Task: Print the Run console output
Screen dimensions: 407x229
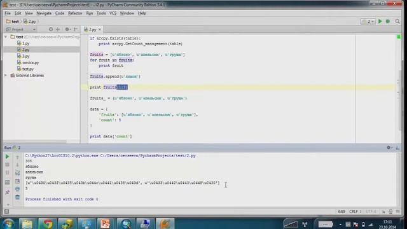Action: (17, 189)
